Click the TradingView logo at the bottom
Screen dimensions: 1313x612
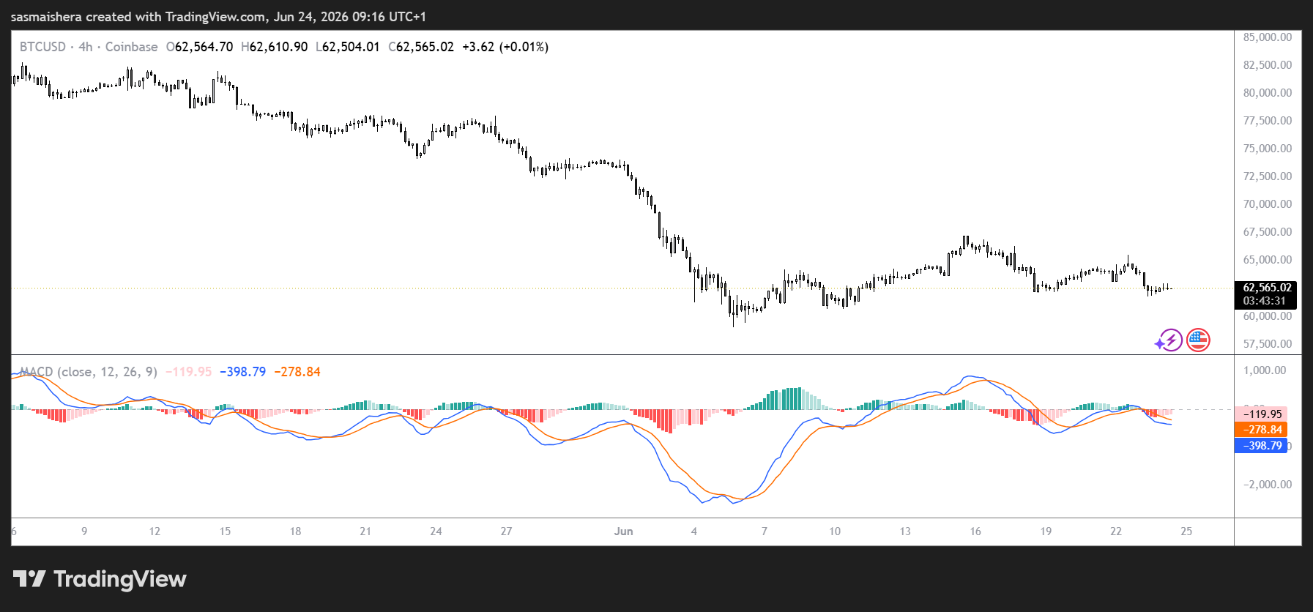pos(100,579)
